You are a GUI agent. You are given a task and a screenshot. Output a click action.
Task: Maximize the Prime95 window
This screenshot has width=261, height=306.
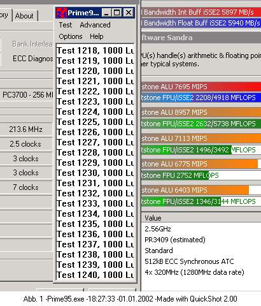[116, 13]
